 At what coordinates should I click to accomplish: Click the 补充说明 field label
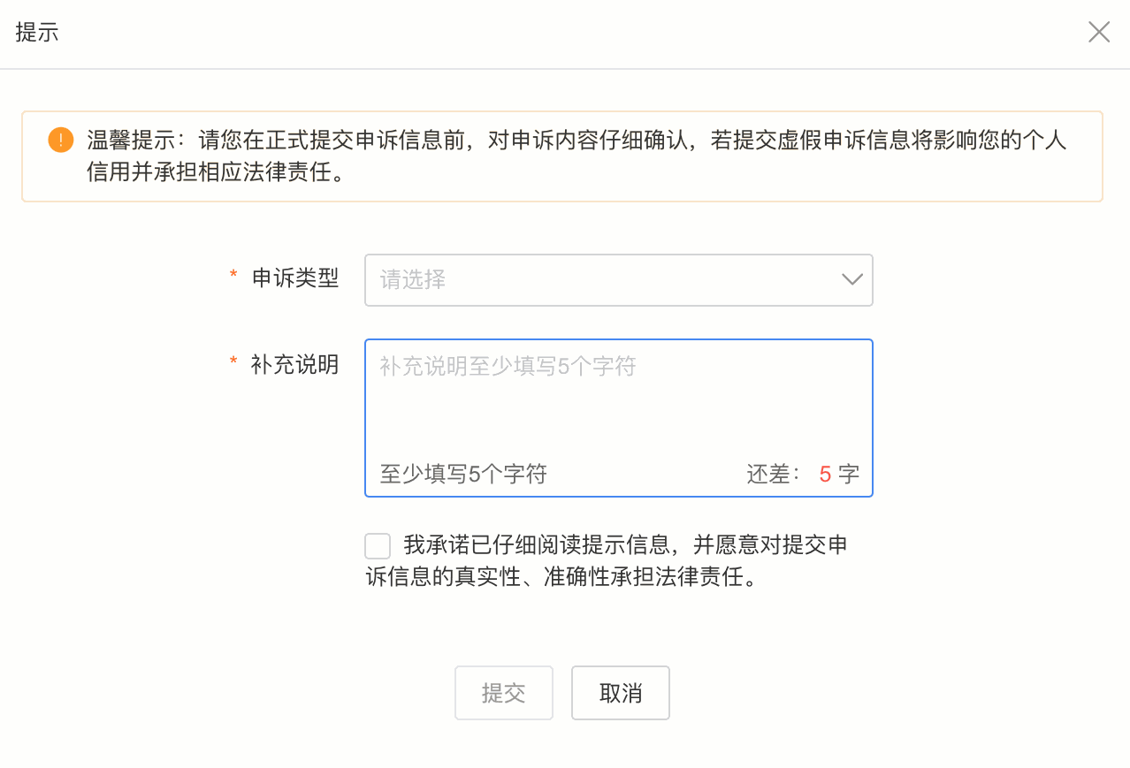click(295, 364)
